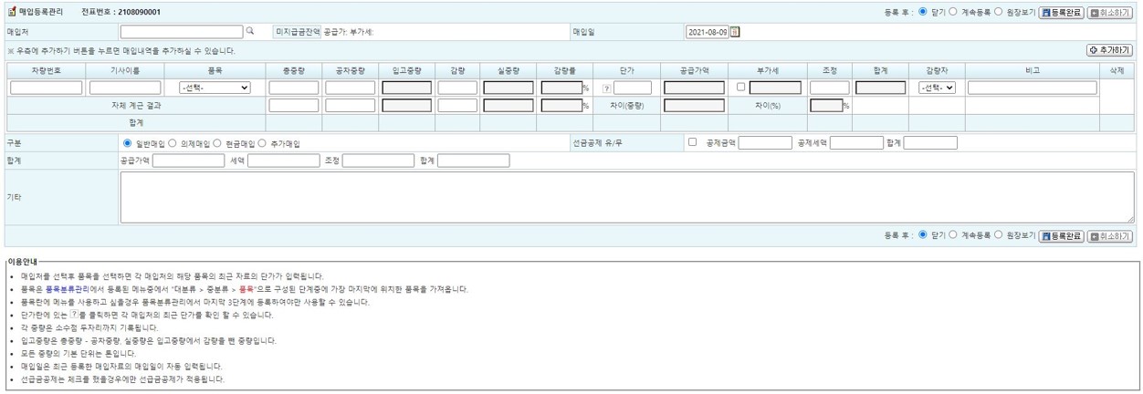Screen dimensions: 1143x394
Task: Click the 총중량 input in the entry row
Action: point(294,88)
